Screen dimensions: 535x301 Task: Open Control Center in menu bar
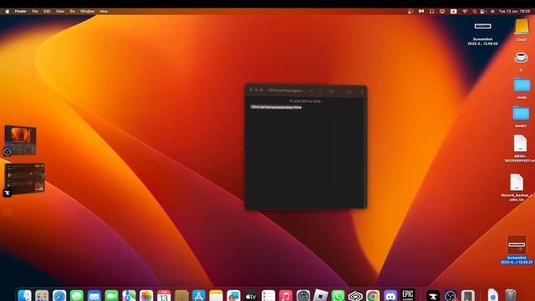[483, 11]
